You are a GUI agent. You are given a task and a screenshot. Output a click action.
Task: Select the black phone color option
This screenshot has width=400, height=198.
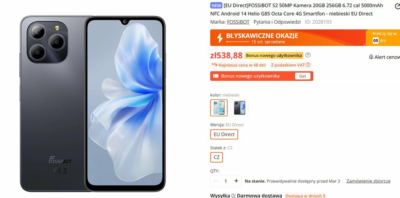click(239, 108)
